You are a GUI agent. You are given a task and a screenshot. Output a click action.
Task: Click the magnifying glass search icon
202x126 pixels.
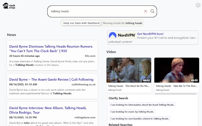pyautogui.click(x=152, y=11)
